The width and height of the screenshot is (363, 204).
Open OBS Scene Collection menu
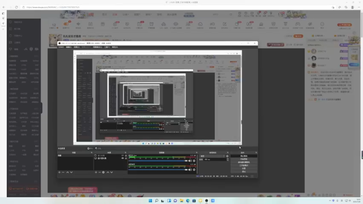[x=97, y=47]
